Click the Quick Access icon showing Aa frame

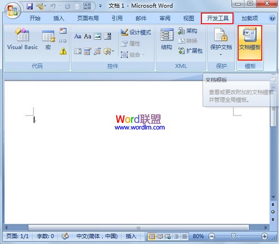click(87, 6)
